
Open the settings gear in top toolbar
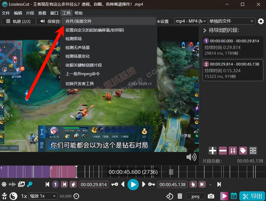261,21
